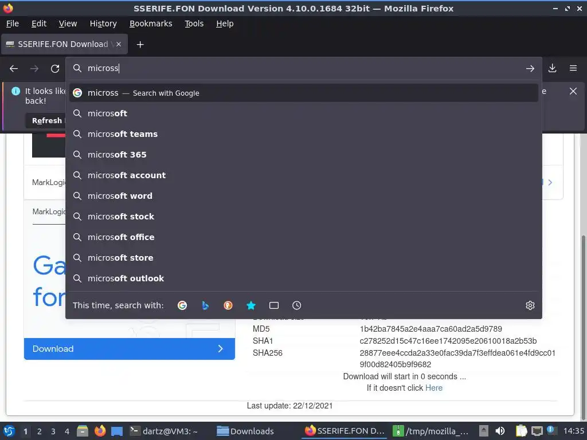
Task: Choose the 'microsoft stock' suggestion
Action: pos(304,216)
